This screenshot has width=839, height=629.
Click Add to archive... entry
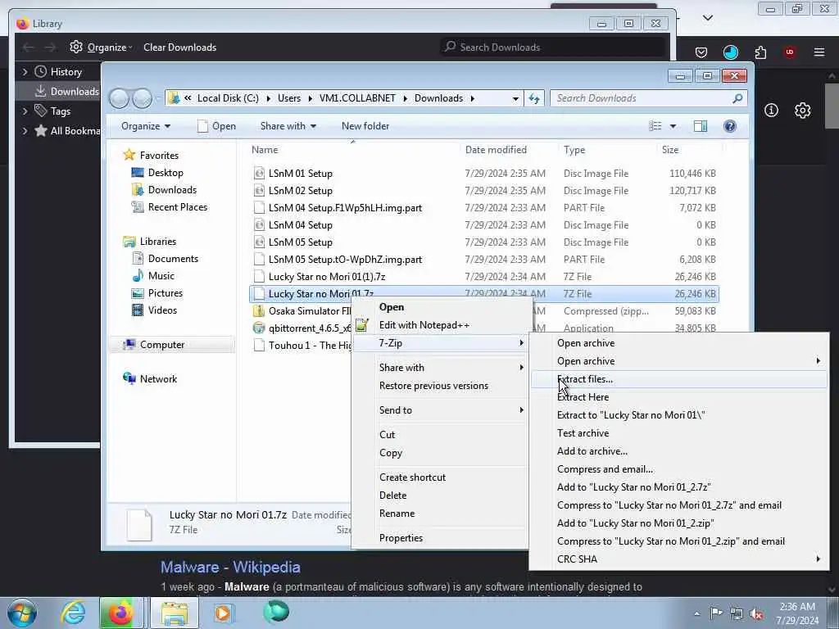679,451
